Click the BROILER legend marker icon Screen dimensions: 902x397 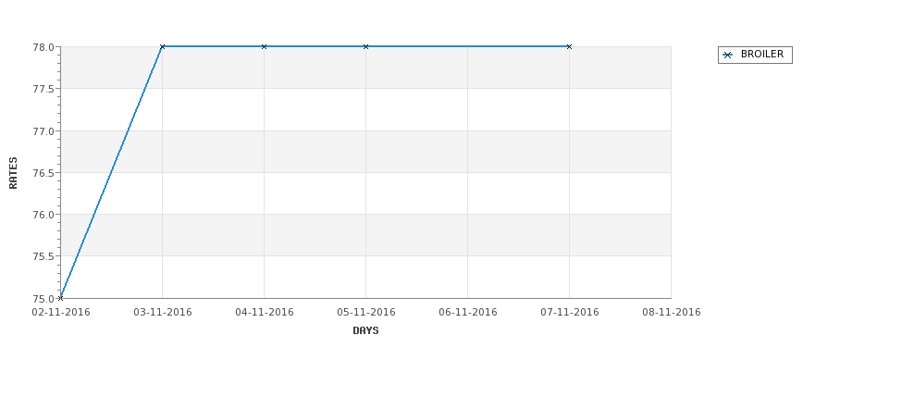(728, 56)
